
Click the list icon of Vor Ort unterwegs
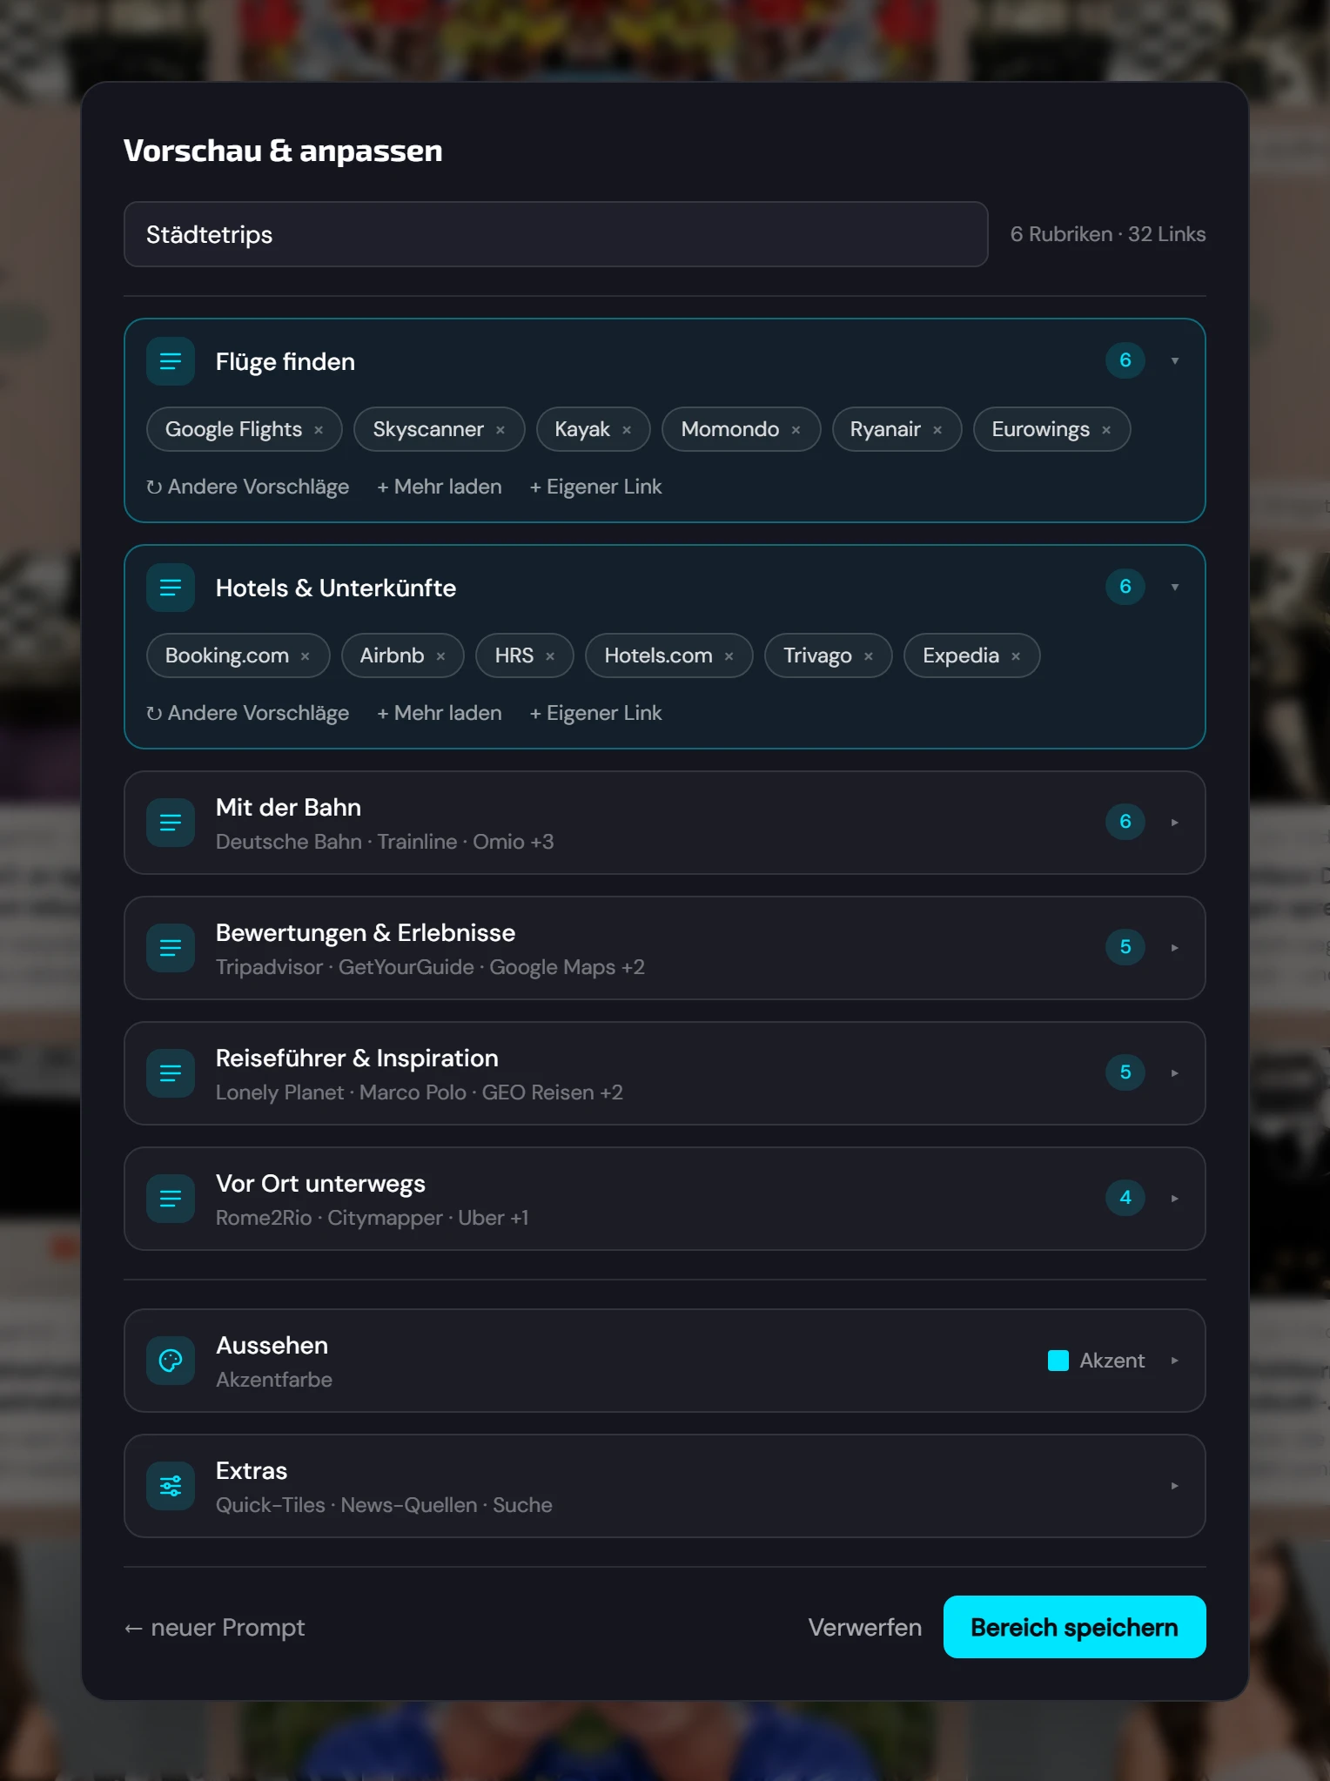pos(171,1199)
